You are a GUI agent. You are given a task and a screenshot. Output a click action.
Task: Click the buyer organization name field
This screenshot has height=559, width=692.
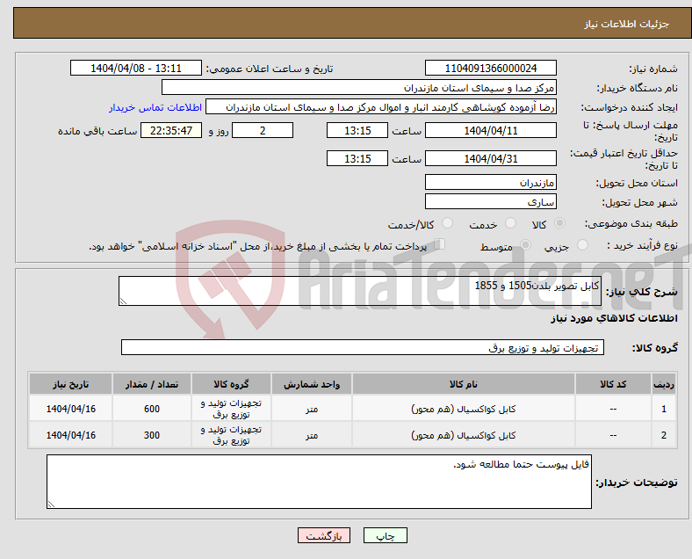pos(359,87)
